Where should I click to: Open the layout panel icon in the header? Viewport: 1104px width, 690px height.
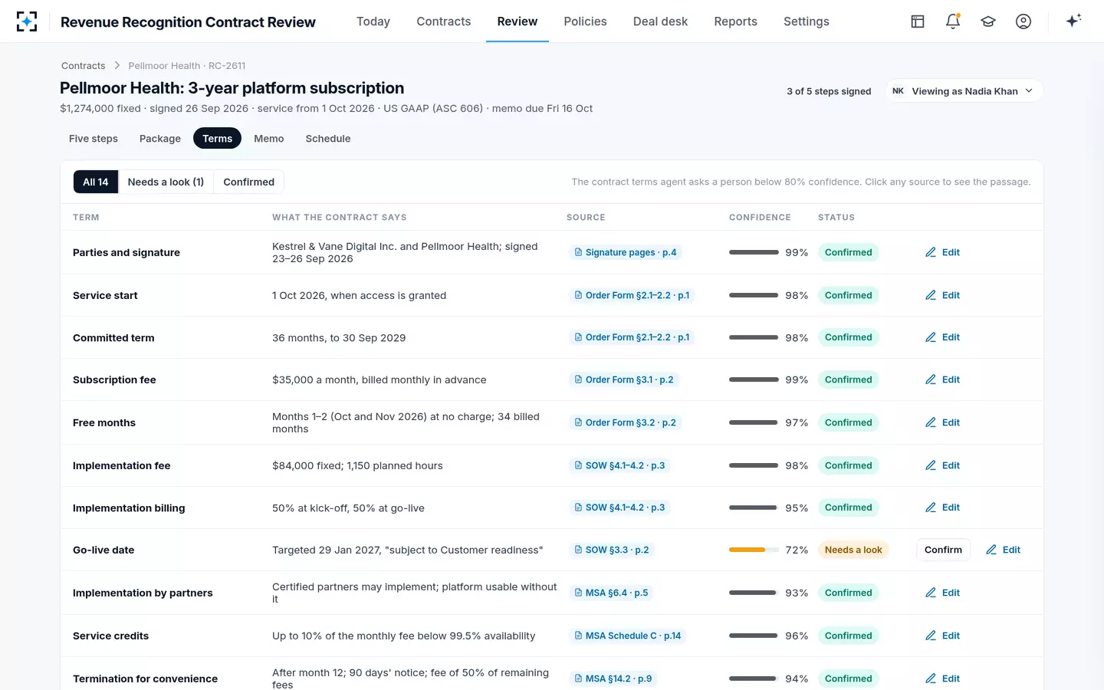[918, 21]
